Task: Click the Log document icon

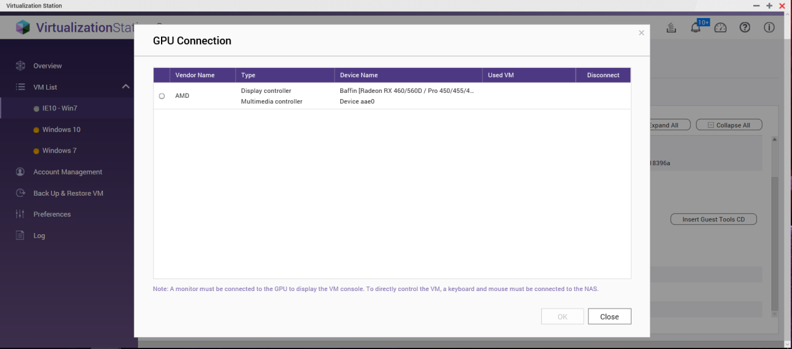Action: pyautogui.click(x=20, y=236)
